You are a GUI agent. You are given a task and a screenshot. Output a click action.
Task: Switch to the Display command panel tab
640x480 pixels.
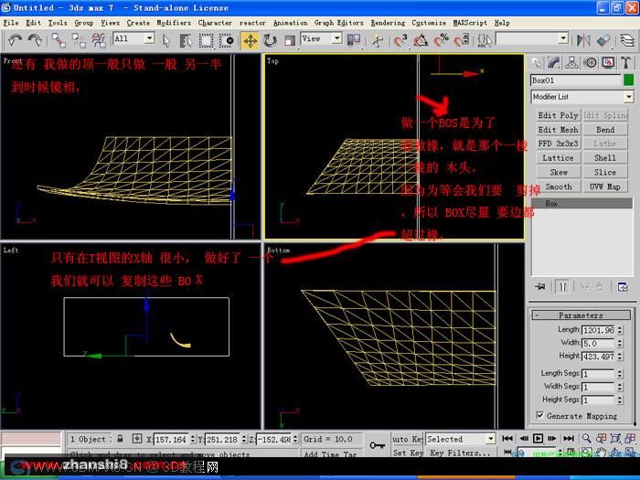pyautogui.click(x=608, y=62)
